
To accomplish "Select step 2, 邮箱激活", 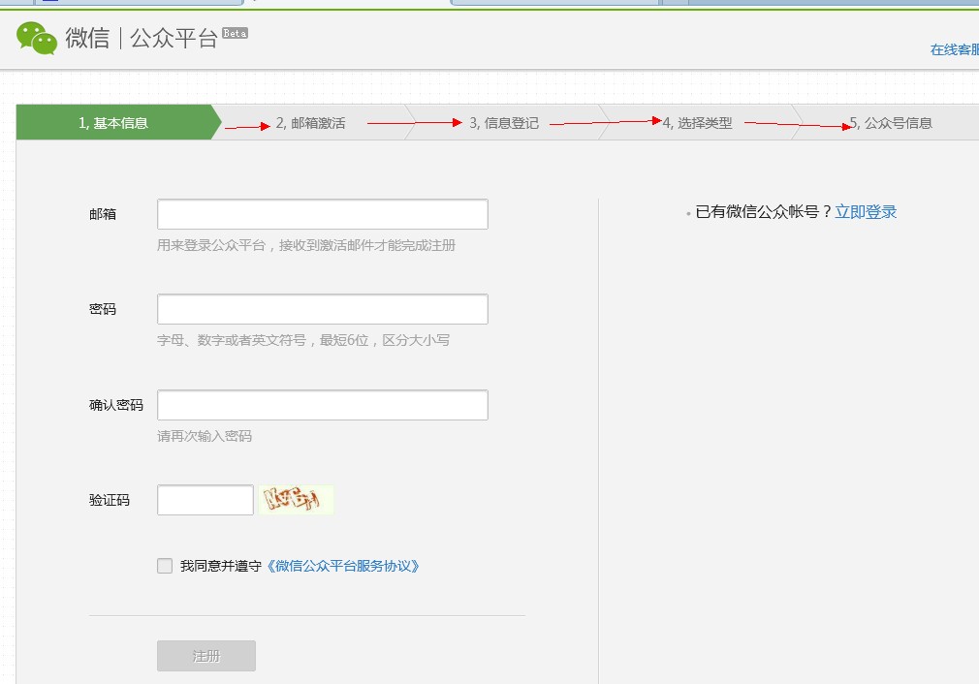I will coord(310,123).
